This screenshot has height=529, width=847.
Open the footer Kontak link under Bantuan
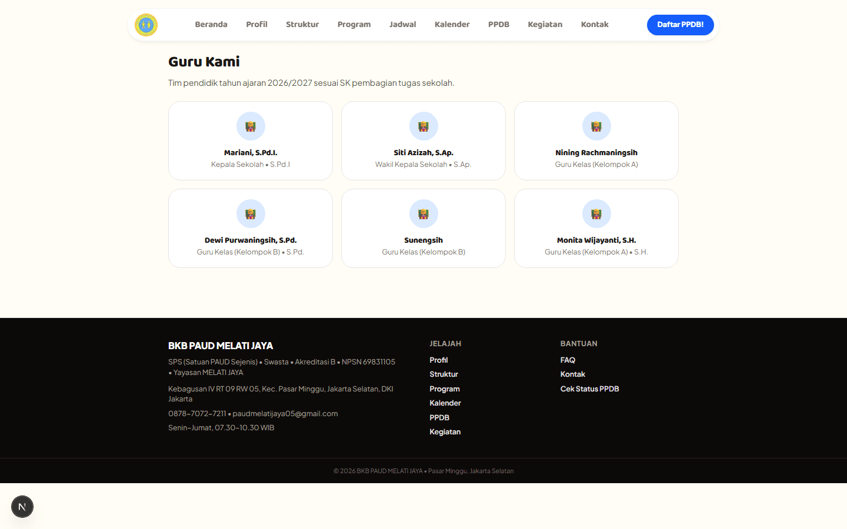[573, 374]
